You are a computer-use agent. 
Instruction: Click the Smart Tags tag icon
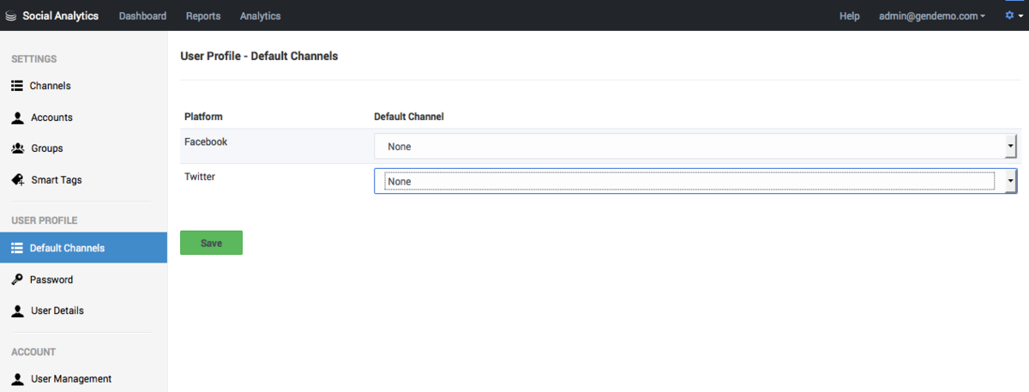(17, 180)
